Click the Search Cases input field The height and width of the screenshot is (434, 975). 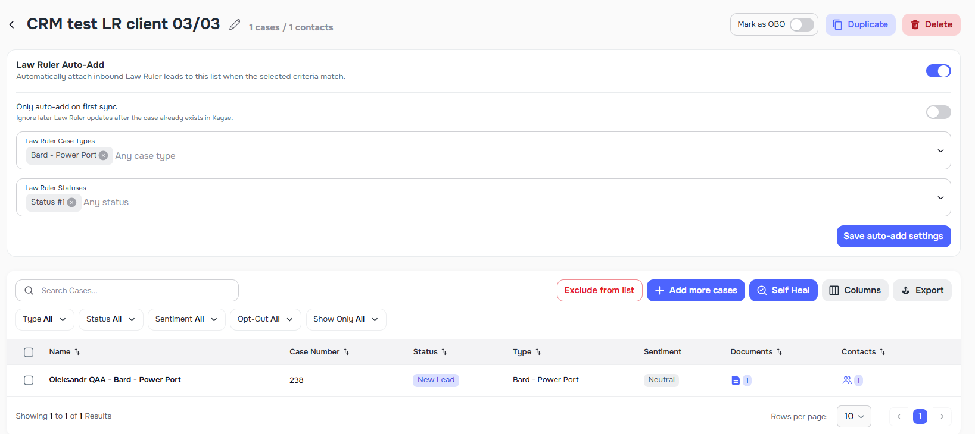click(136, 290)
